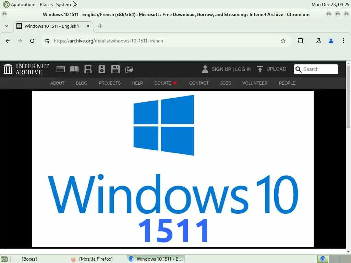Open the ABOUT nav link
Viewport: 351px width, 263px height.
coord(57,83)
